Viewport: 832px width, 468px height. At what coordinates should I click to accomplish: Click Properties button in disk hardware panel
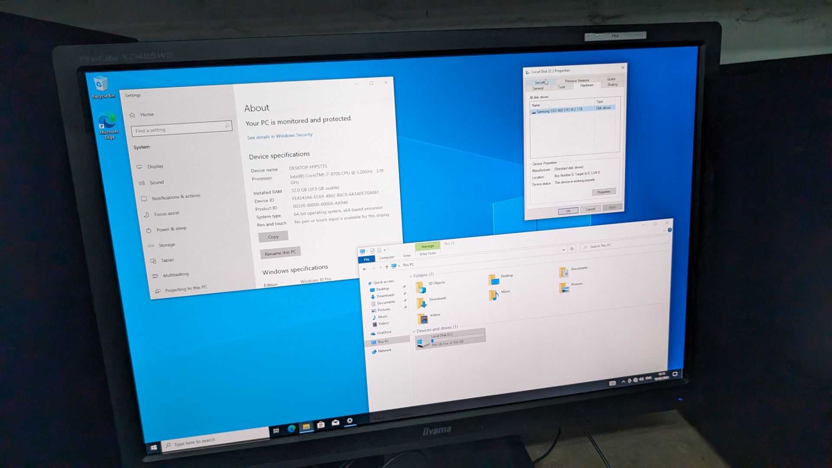[604, 192]
